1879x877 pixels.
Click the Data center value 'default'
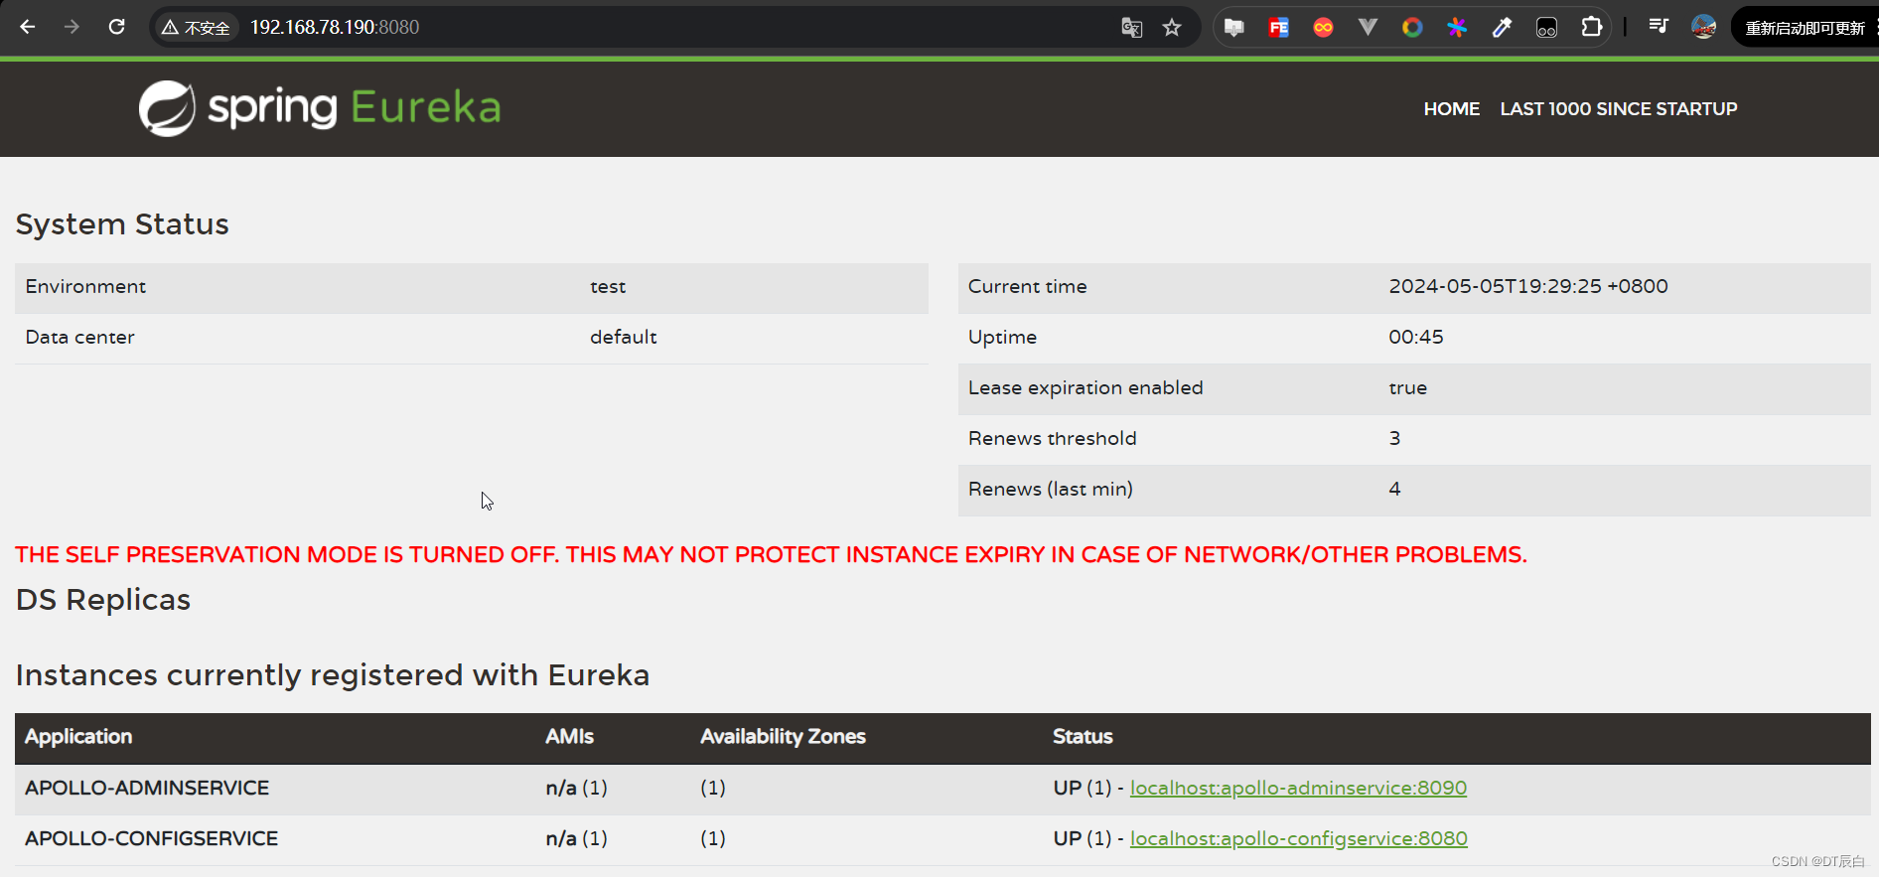click(623, 337)
